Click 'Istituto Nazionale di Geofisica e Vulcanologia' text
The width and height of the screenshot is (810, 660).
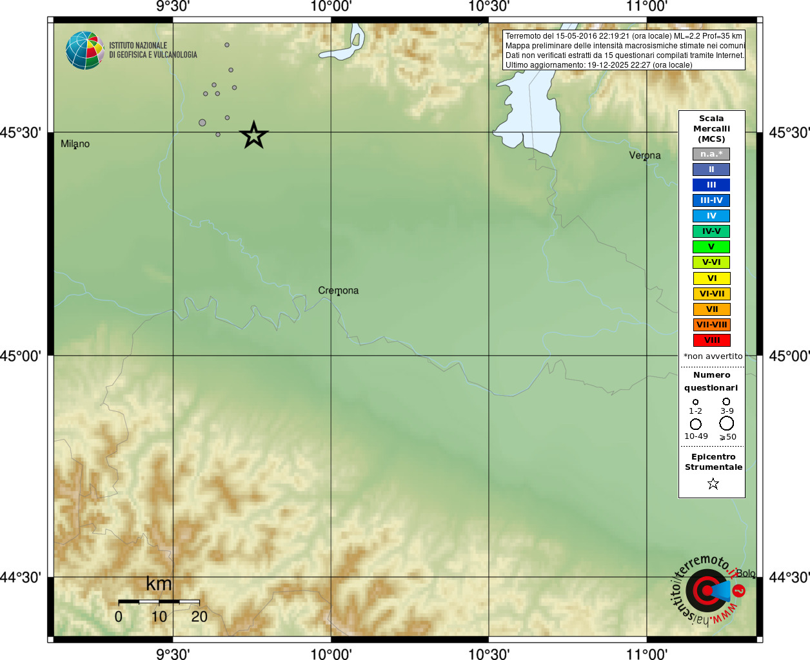(x=153, y=50)
